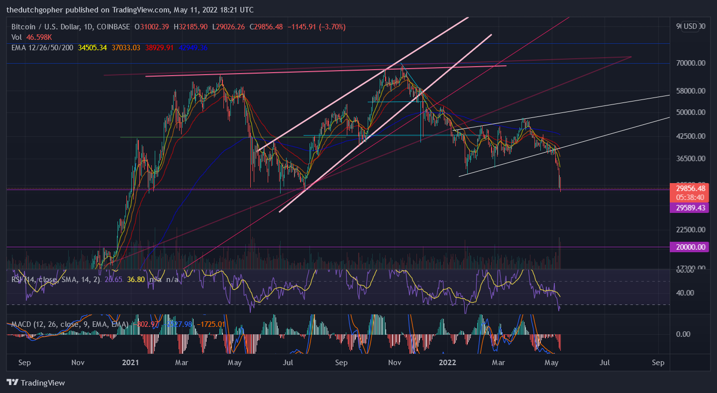Click the RSI indicator legend label
The width and height of the screenshot is (717, 393).
point(56,280)
